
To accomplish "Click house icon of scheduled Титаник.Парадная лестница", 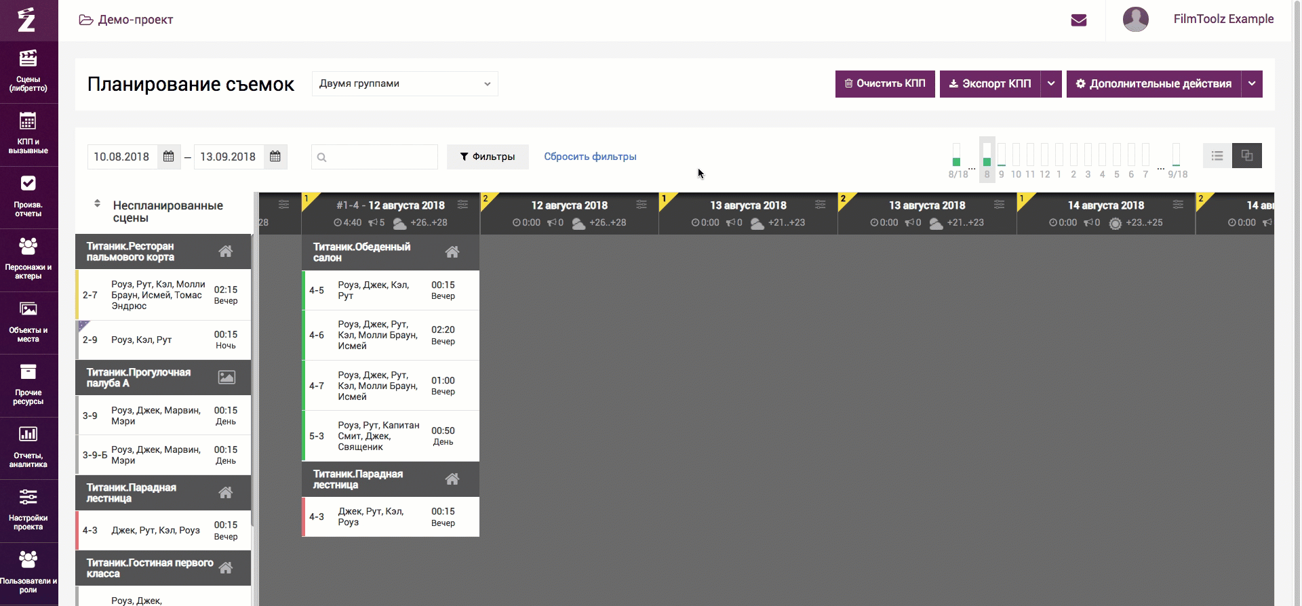I will [x=452, y=479].
